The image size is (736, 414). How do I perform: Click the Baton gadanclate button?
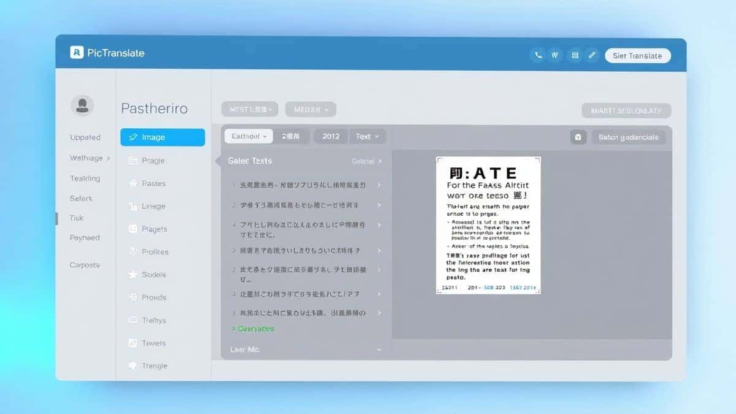point(629,137)
